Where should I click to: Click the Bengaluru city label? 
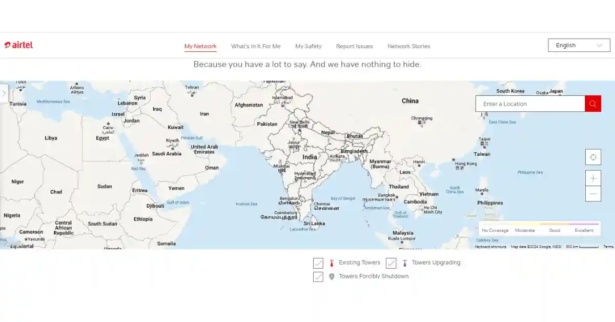tap(289, 198)
